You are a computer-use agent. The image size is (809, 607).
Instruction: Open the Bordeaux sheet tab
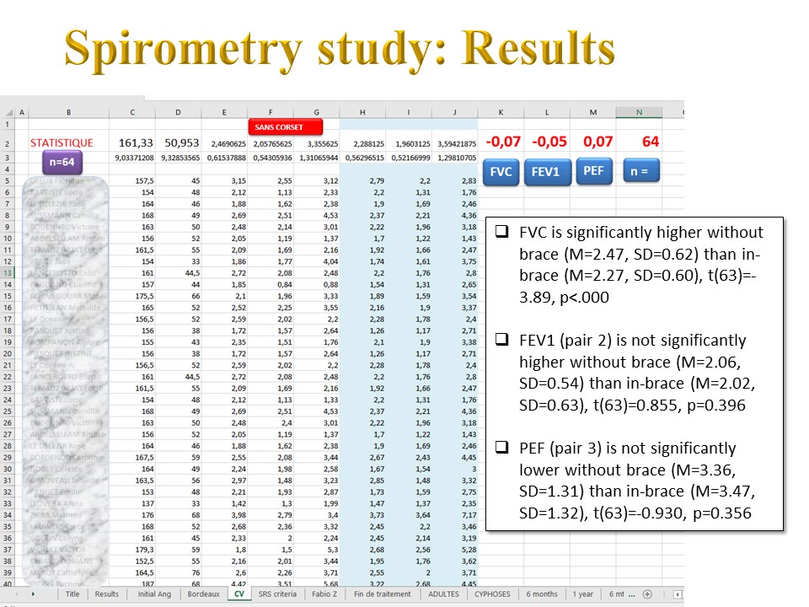pyautogui.click(x=203, y=594)
